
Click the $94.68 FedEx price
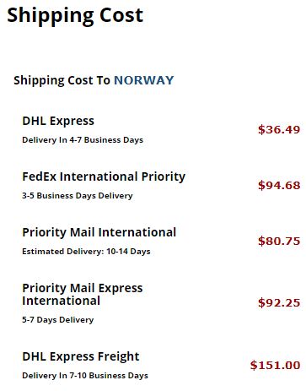279,185
